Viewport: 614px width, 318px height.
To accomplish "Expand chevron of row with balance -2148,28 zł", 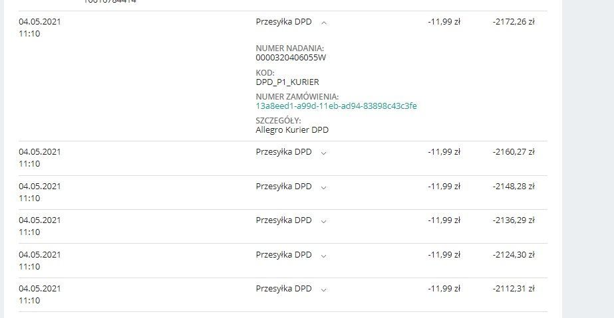I will 323,187.
